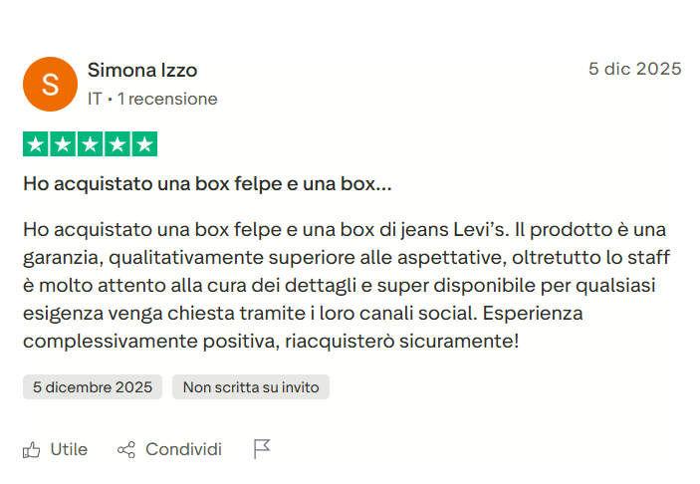This screenshot has height=484, width=700.
Task: Click the fourth green rating star
Action: tap(117, 144)
